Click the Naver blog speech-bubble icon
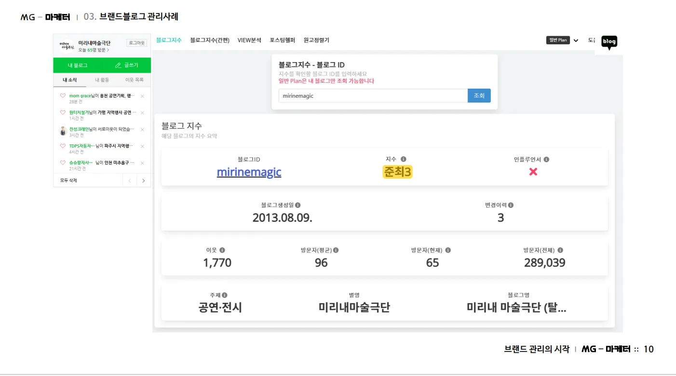Screen dimensions: 676x376 [x=608, y=42]
